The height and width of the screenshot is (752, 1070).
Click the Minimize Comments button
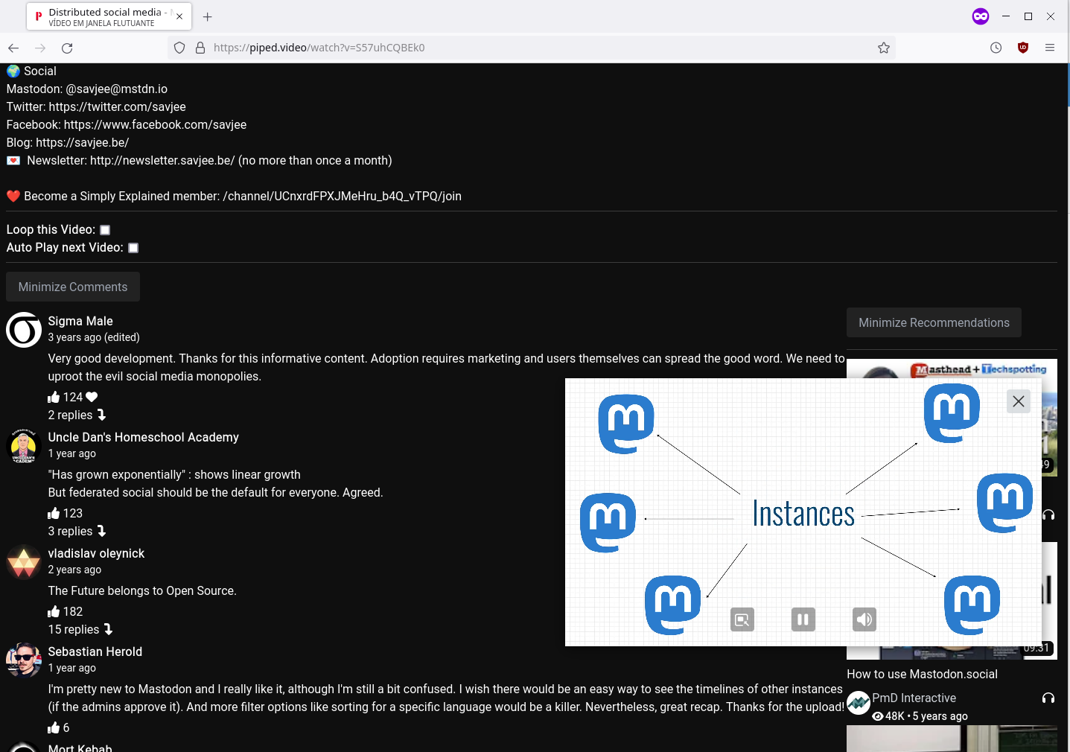[73, 287]
